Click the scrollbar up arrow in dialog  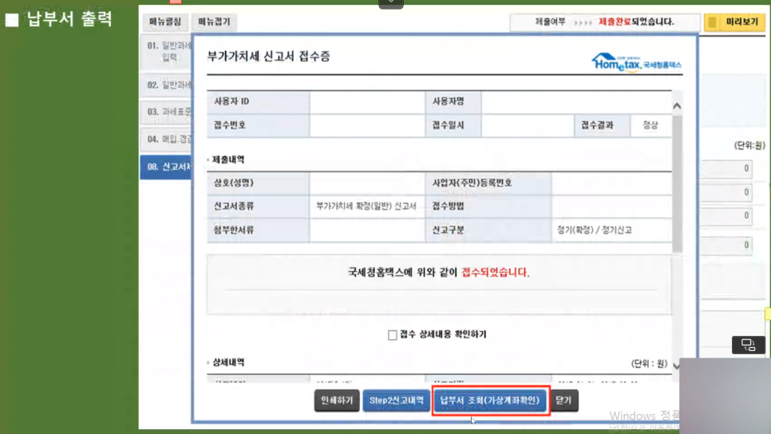point(677,106)
